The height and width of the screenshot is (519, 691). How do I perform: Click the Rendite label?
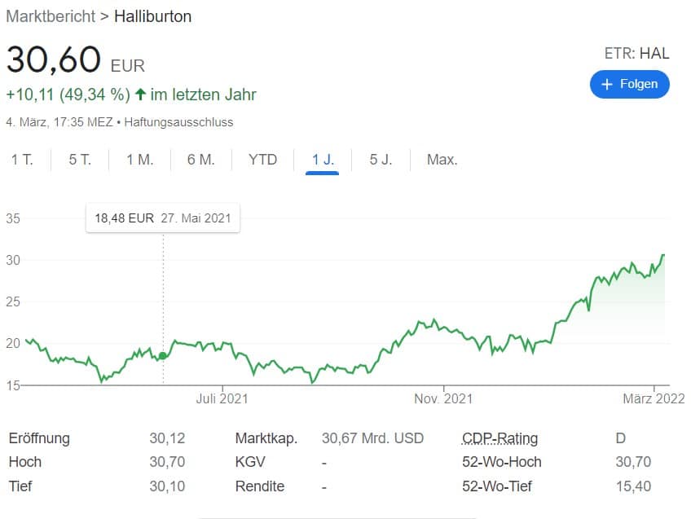tap(260, 486)
